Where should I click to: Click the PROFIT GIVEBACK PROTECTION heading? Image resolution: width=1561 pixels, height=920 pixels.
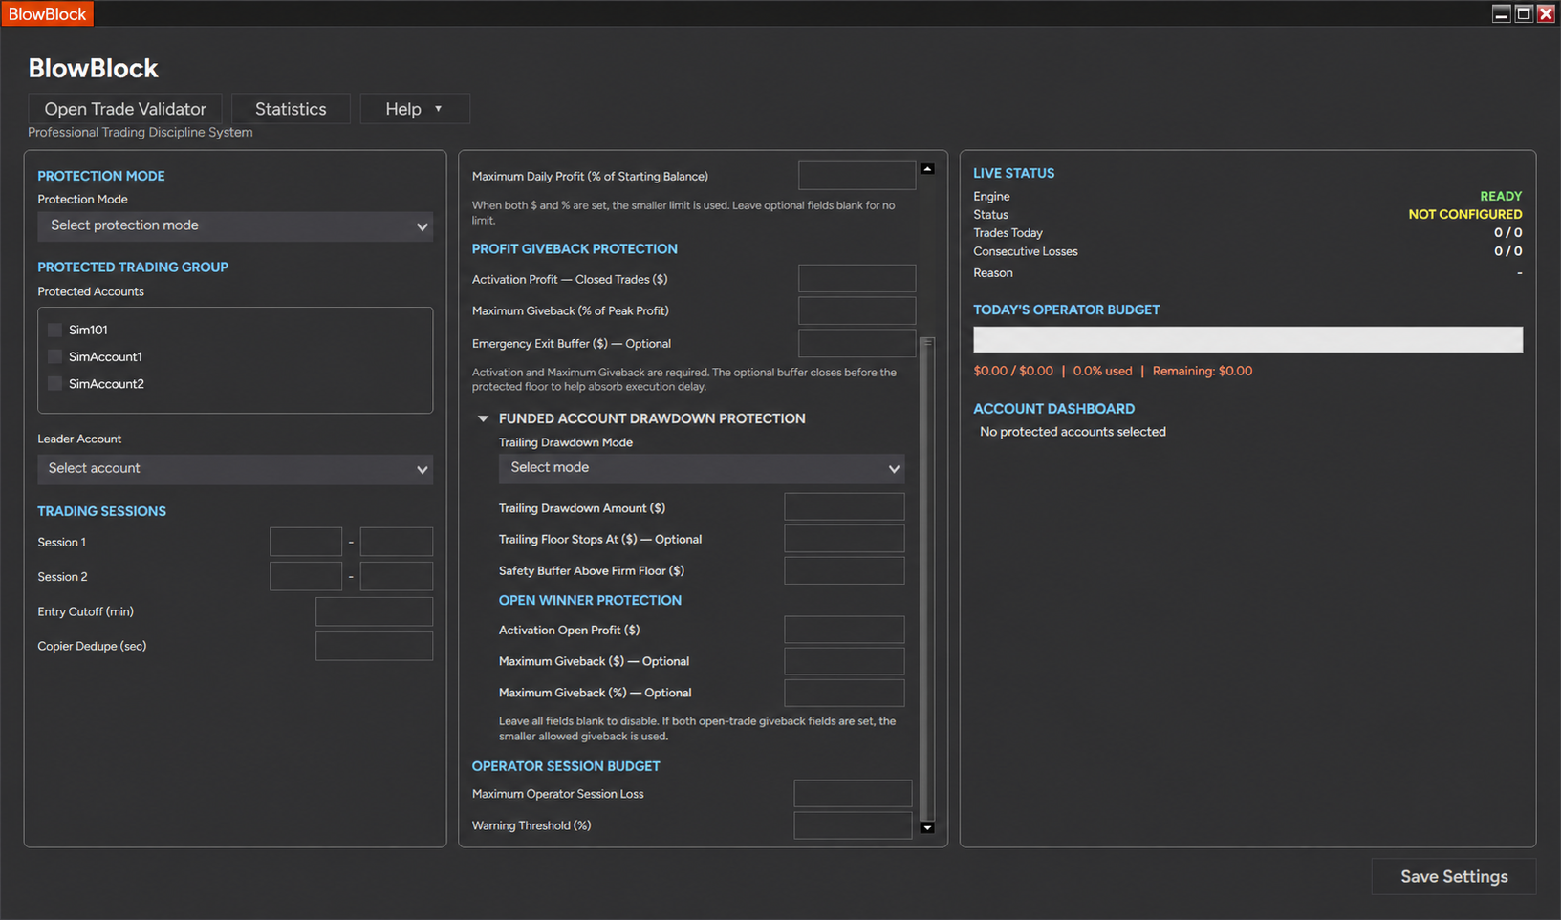pyautogui.click(x=575, y=248)
